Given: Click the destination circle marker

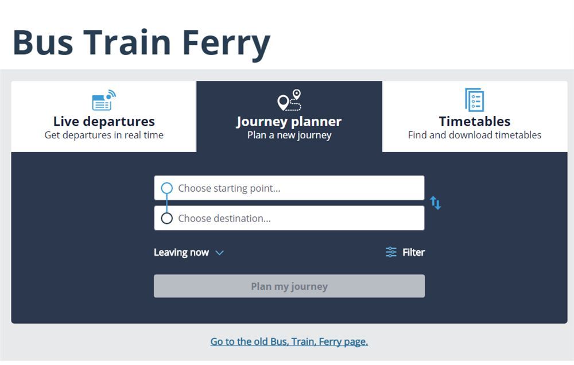Looking at the screenshot, I should [166, 218].
